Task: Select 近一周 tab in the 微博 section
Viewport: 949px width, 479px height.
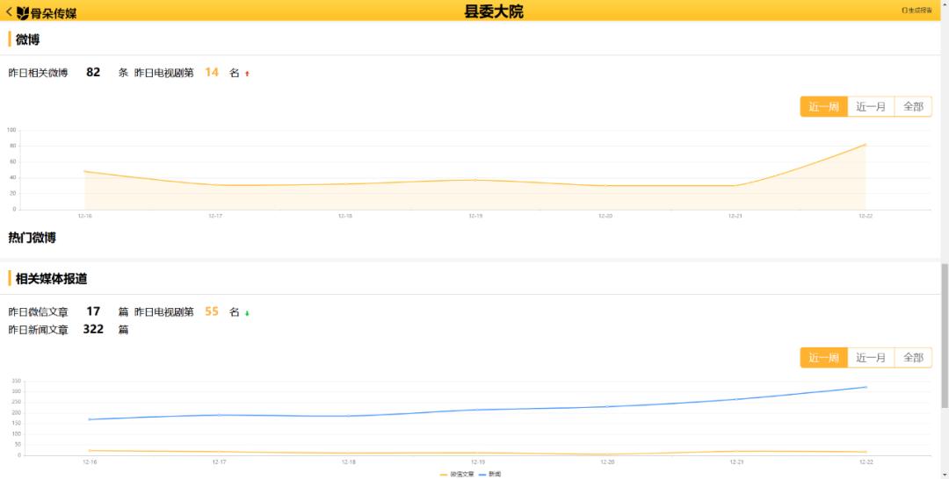Action: tap(823, 107)
